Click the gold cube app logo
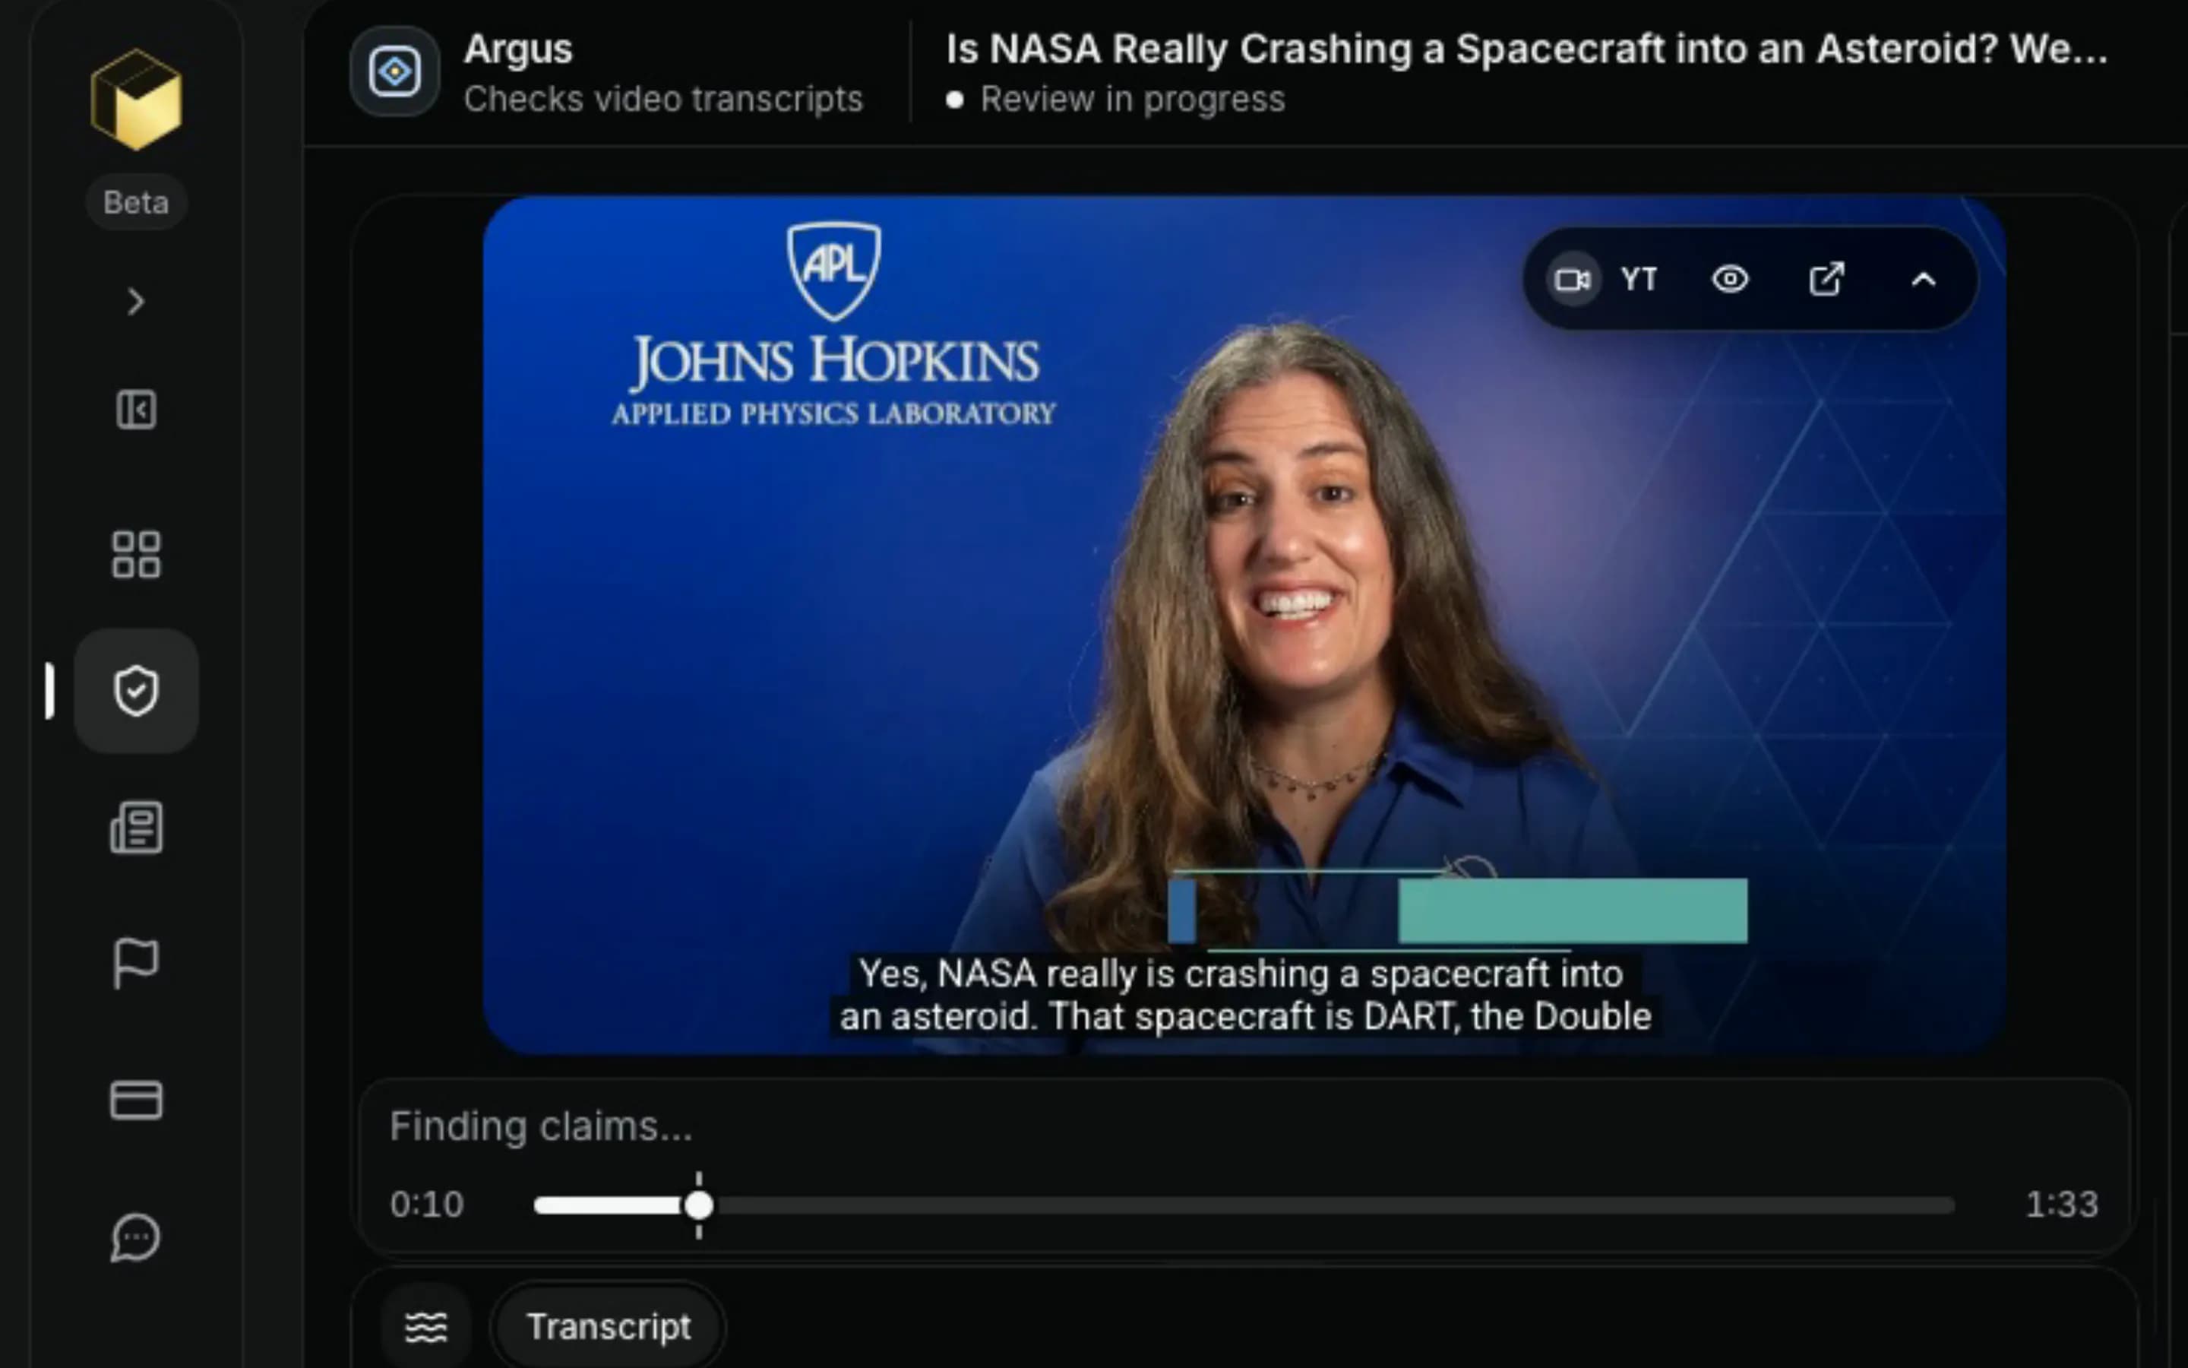Image resolution: width=2188 pixels, height=1368 pixels. click(136, 100)
